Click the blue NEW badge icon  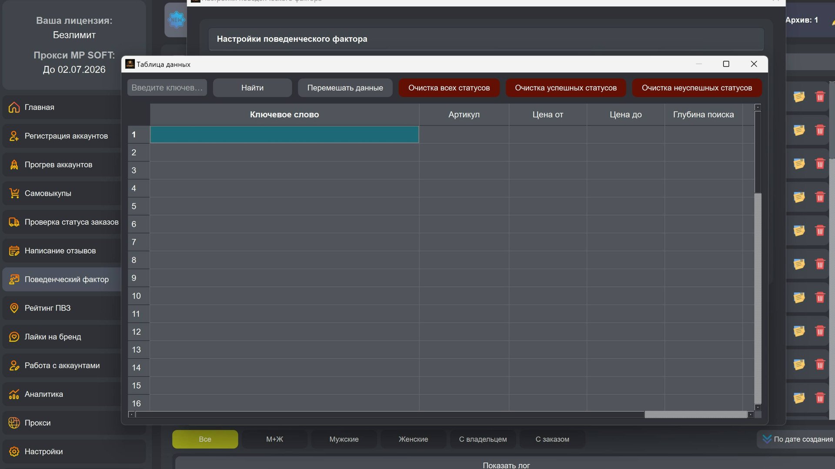176,20
